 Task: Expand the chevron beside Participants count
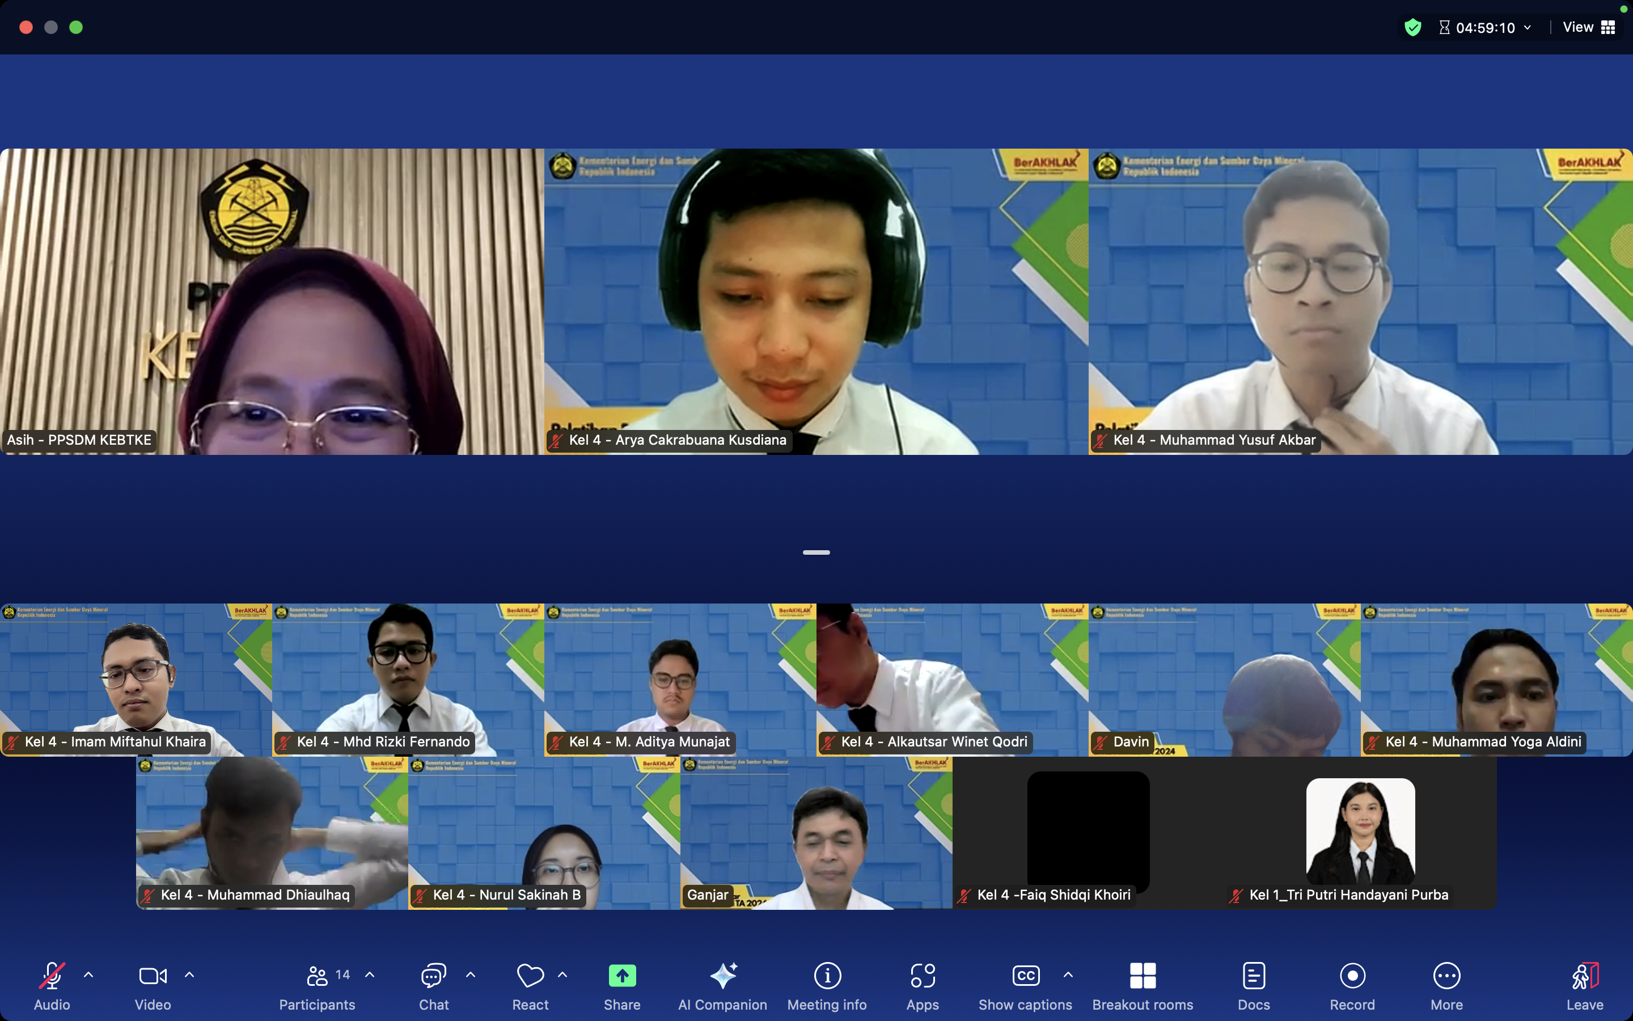point(370,975)
